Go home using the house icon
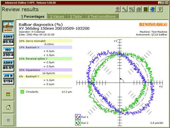Image resolution: width=170 pixels, height=128 pixels. coord(8,107)
